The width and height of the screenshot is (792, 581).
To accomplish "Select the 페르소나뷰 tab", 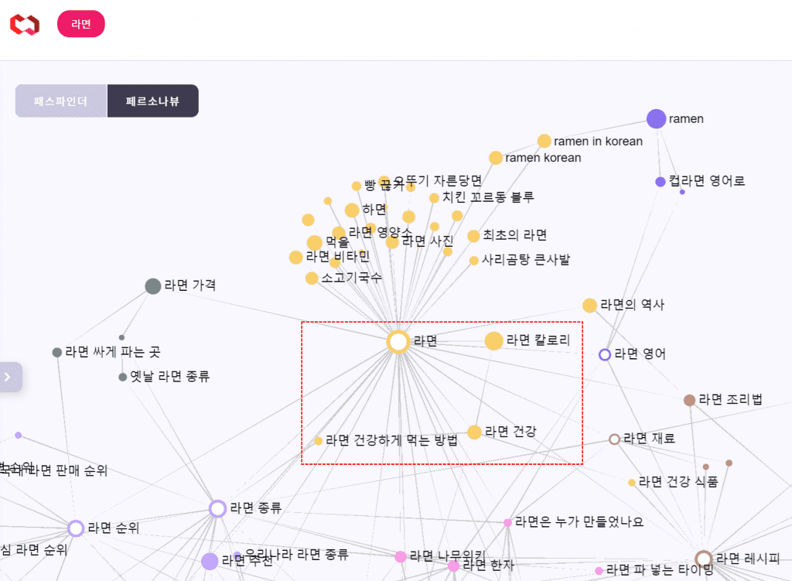I will click(x=152, y=101).
